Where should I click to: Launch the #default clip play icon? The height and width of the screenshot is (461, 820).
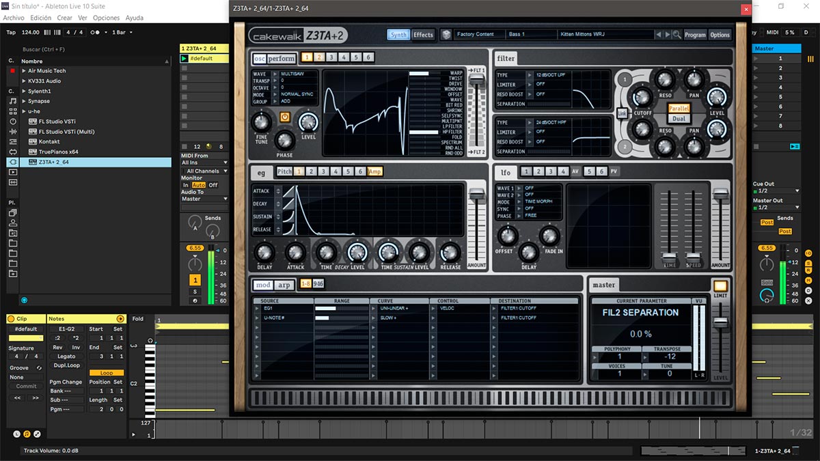coord(184,59)
